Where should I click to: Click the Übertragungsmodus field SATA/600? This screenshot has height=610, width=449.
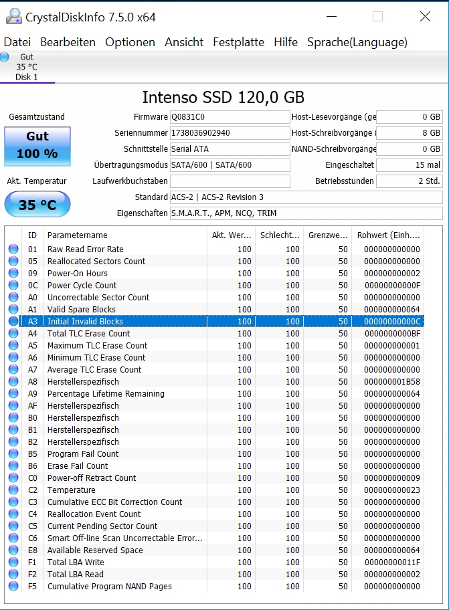click(x=230, y=165)
